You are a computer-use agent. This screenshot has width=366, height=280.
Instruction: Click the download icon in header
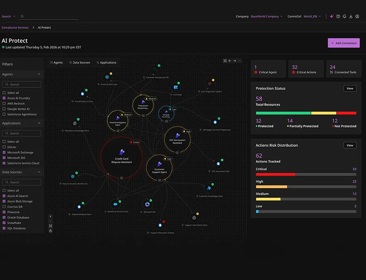(x=351, y=16)
